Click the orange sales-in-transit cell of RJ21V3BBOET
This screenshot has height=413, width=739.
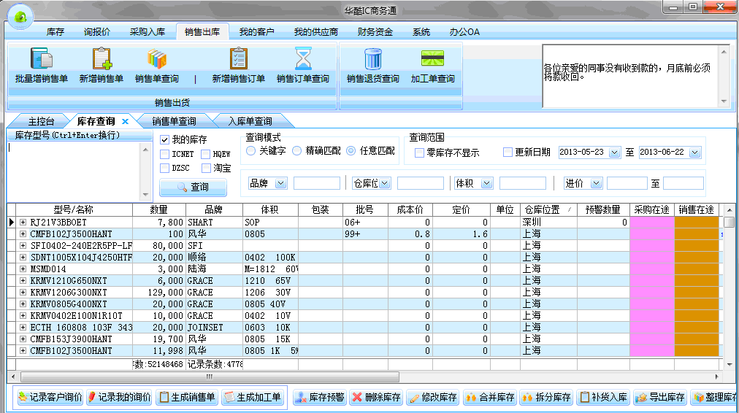pos(697,223)
